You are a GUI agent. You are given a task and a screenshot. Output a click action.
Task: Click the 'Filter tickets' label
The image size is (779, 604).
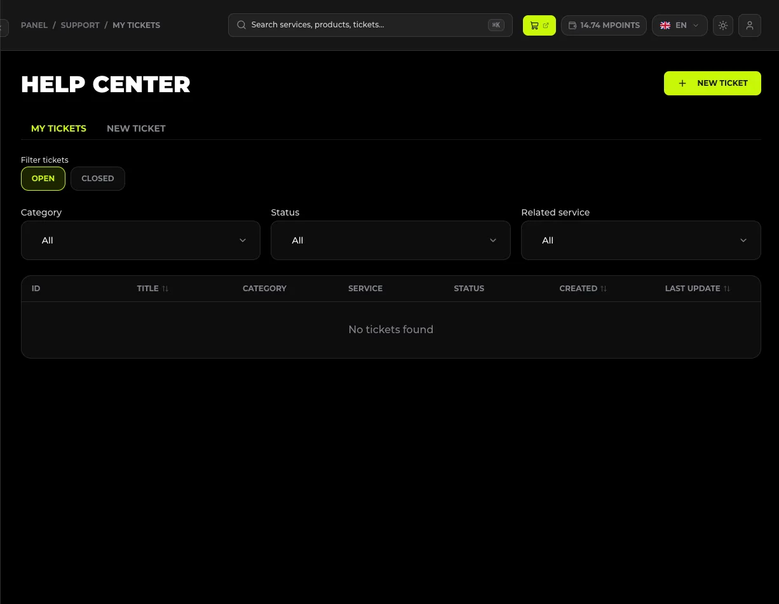(x=44, y=160)
